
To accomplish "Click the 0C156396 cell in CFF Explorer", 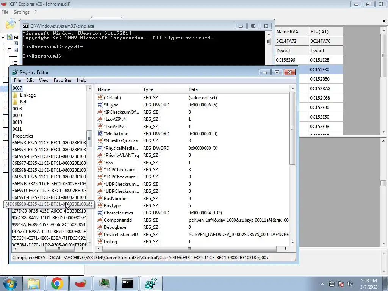I will tap(292, 60).
